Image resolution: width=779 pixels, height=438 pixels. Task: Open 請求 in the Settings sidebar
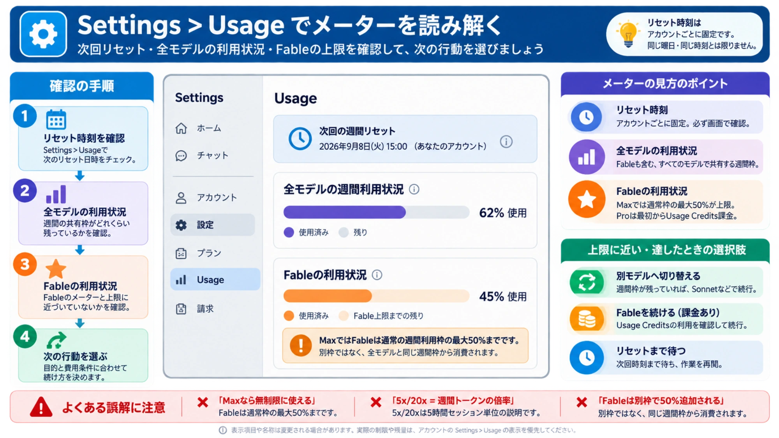(213, 309)
